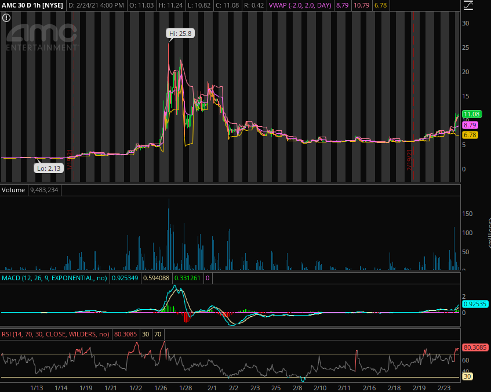Click the 2/10 date on time axis
The width and height of the screenshot is (491, 392).
(320, 388)
